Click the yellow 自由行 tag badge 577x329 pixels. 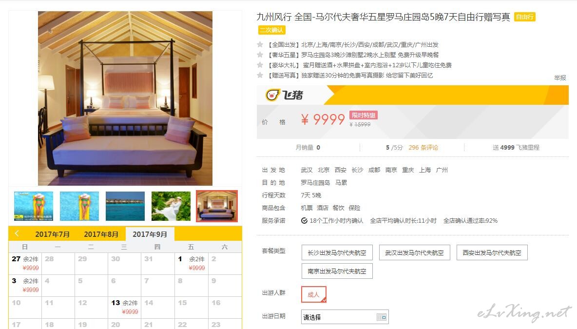click(x=524, y=17)
